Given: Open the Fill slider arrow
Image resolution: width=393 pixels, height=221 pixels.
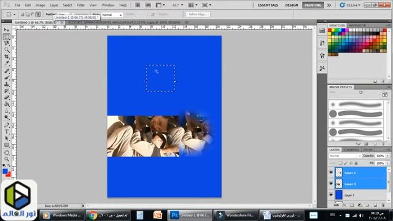Looking at the screenshot, I should (387, 163).
